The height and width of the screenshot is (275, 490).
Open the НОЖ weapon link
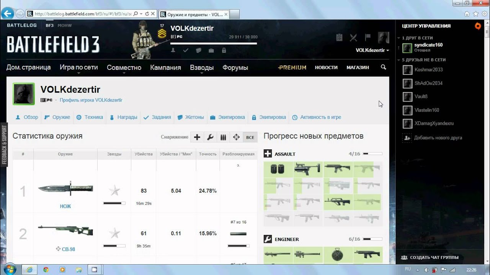pos(65,206)
